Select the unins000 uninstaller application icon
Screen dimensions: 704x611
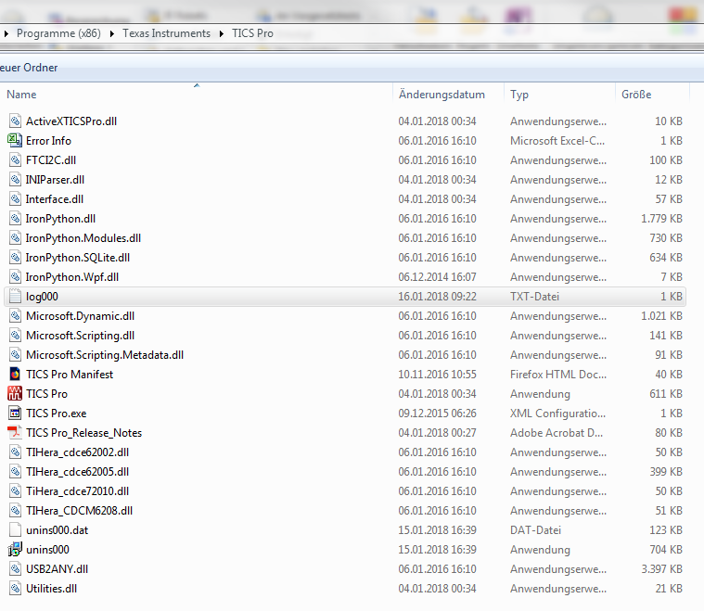click(x=15, y=550)
